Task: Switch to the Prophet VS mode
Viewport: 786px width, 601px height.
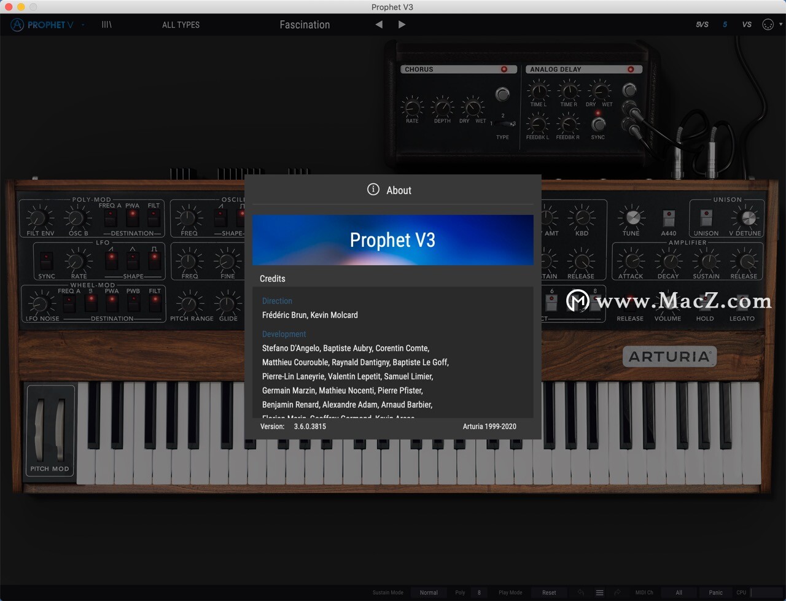Action: [x=747, y=25]
